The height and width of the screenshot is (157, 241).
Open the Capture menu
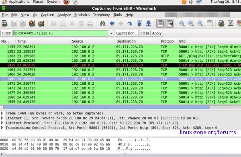pyautogui.click(x=47, y=15)
